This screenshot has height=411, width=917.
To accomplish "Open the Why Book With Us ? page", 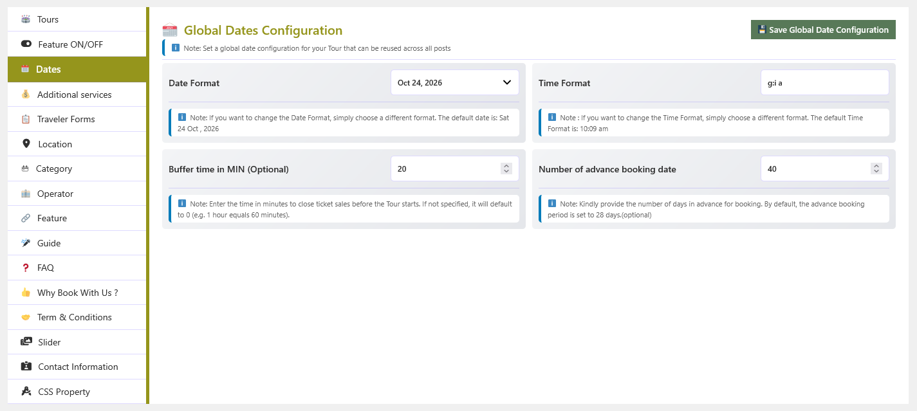I will coord(77,293).
